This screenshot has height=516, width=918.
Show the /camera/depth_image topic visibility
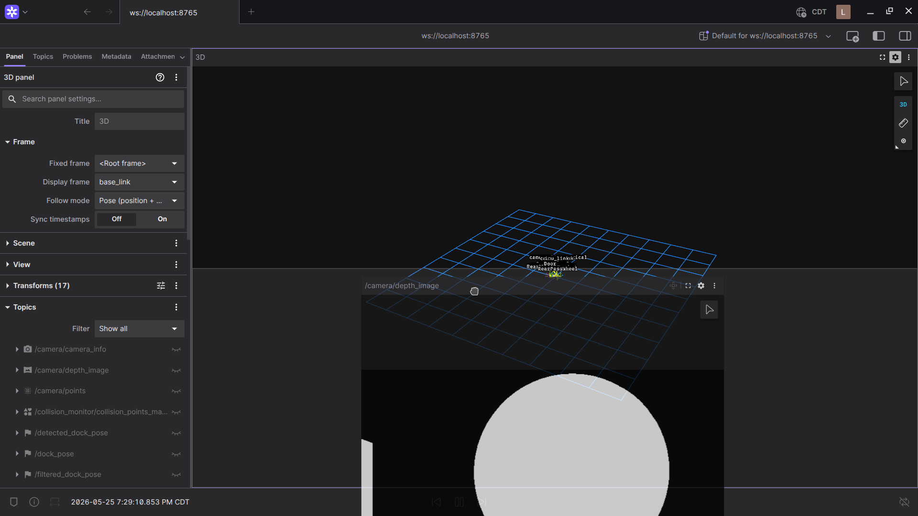tap(176, 370)
